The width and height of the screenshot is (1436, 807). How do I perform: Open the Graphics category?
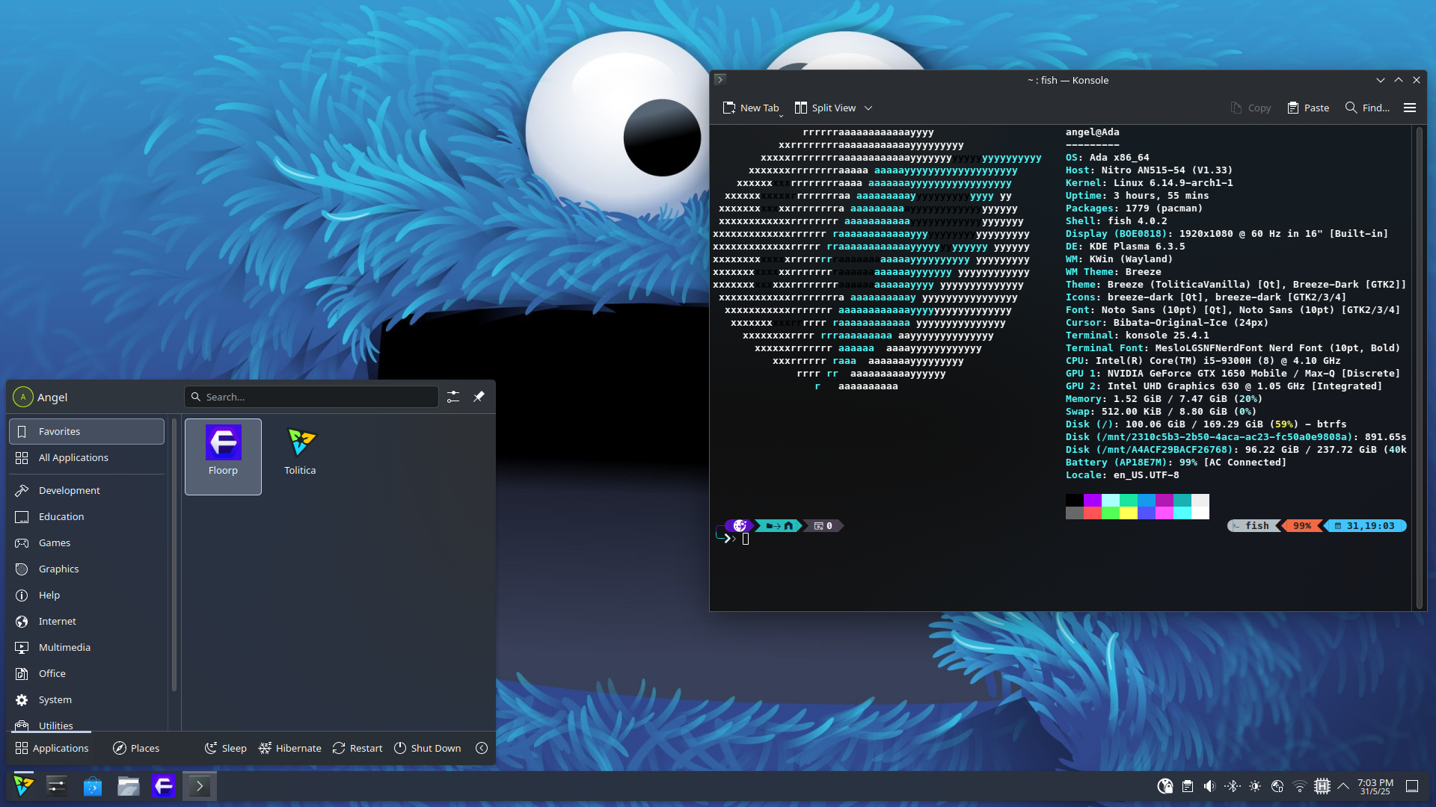87,569
